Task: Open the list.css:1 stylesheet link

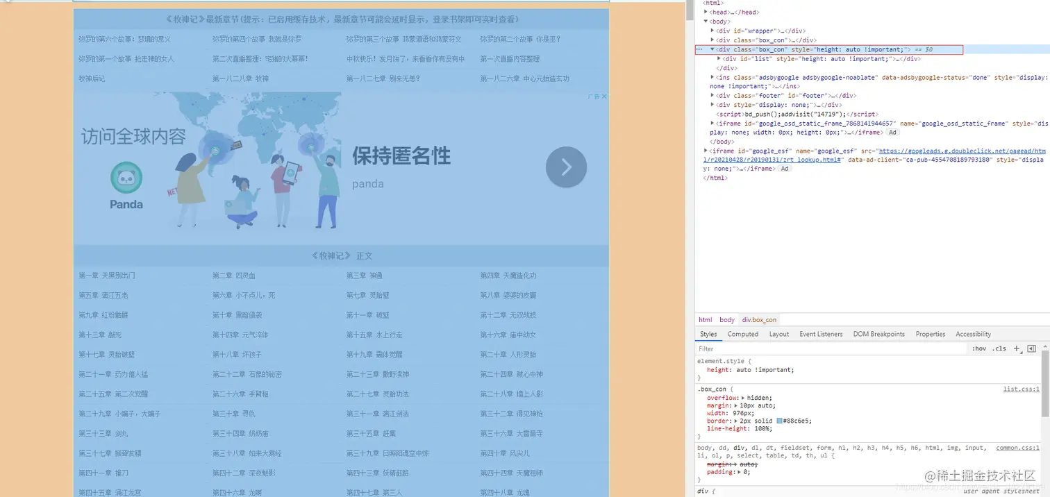Action: click(1021, 389)
